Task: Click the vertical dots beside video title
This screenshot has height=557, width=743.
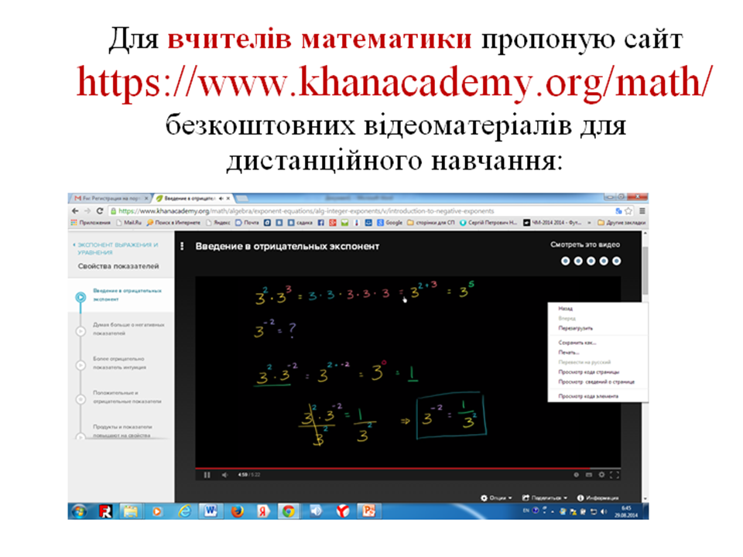Action: [182, 246]
